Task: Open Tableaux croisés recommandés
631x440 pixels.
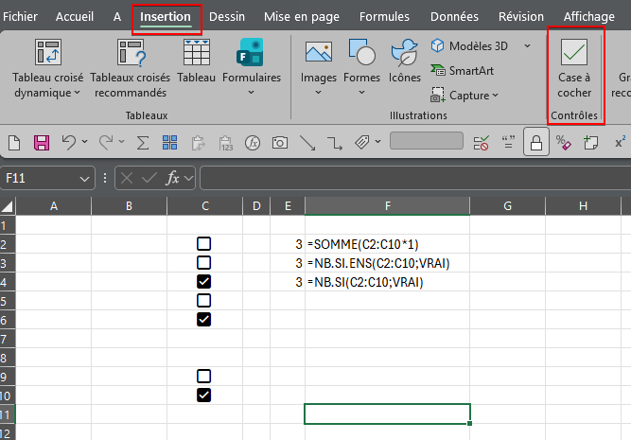Action: pos(131,68)
